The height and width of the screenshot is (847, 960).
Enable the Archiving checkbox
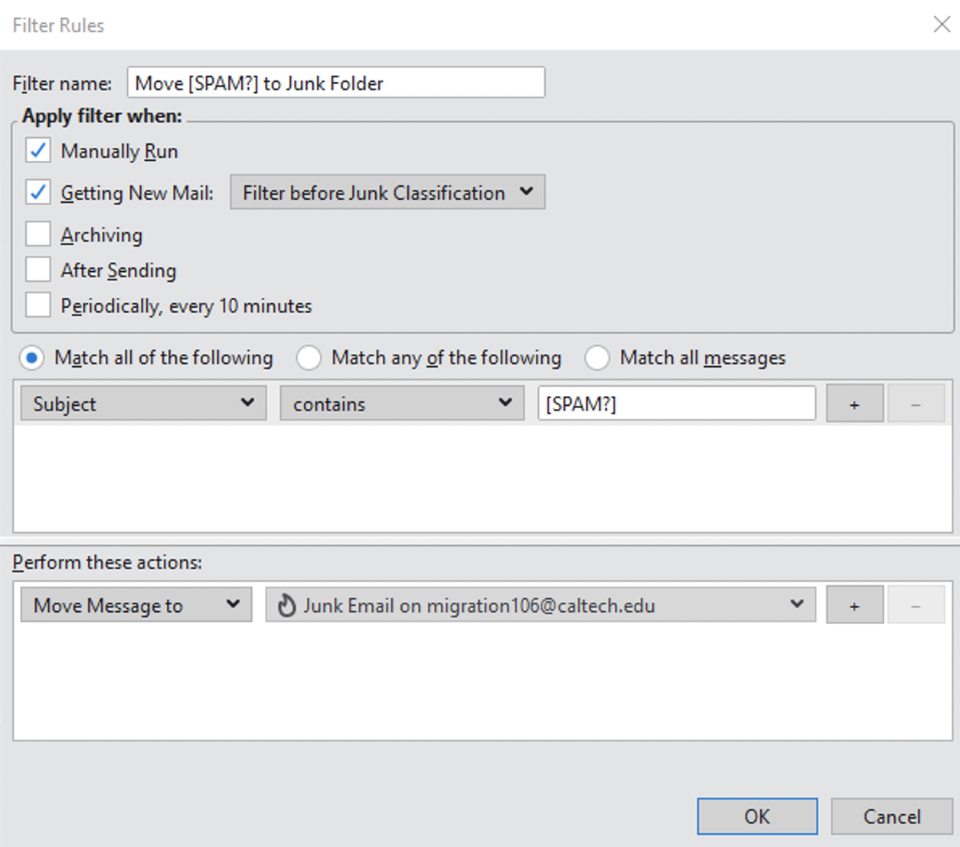38,234
